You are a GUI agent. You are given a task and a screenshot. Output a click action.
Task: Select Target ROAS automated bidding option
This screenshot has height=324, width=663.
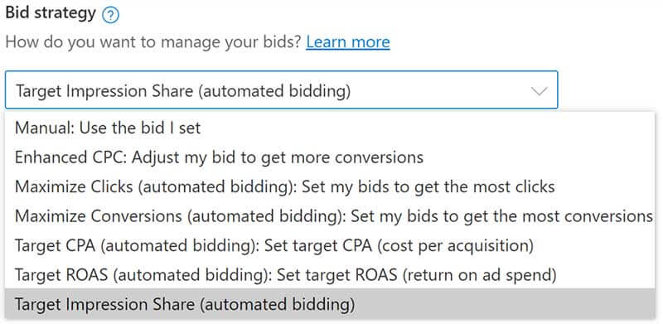point(330,275)
